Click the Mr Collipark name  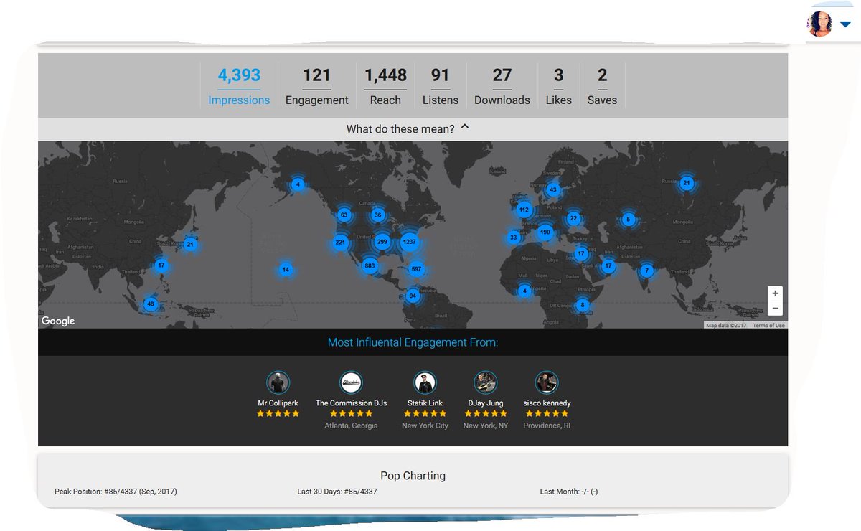point(278,403)
